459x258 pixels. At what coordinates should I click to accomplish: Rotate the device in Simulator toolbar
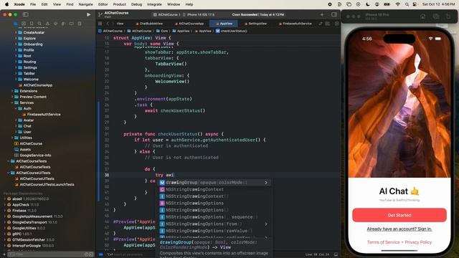[x=448, y=16]
